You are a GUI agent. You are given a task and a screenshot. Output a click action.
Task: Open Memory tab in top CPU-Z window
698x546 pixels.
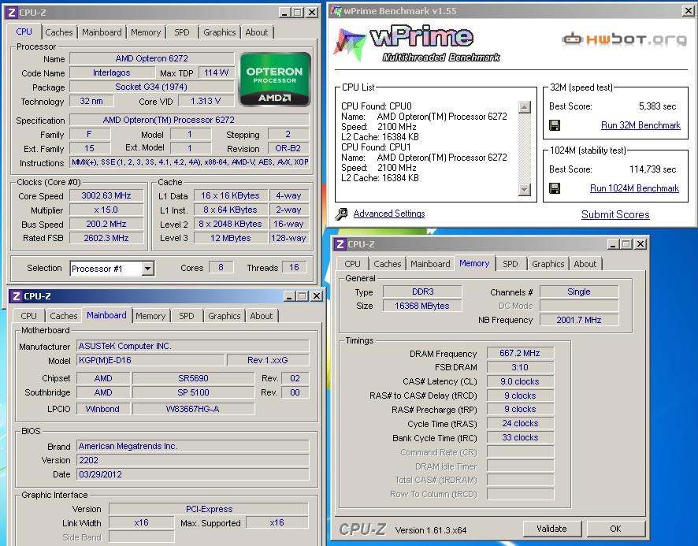pos(146,32)
